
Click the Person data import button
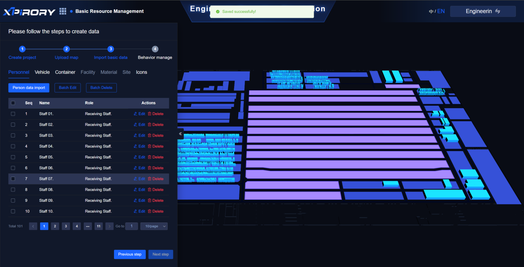pyautogui.click(x=29, y=87)
